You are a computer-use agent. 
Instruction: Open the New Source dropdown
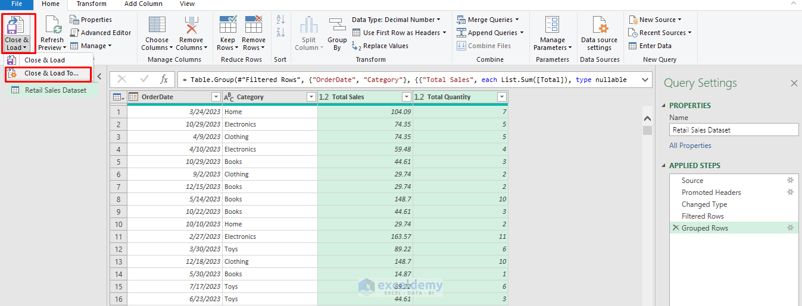click(655, 20)
